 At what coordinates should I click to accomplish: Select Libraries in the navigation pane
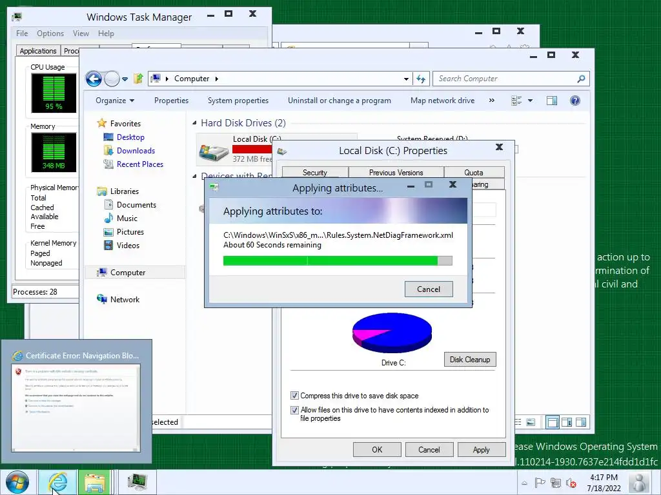[125, 191]
